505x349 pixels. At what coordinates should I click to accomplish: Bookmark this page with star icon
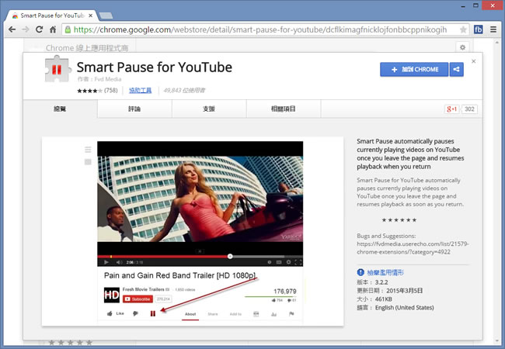point(464,30)
